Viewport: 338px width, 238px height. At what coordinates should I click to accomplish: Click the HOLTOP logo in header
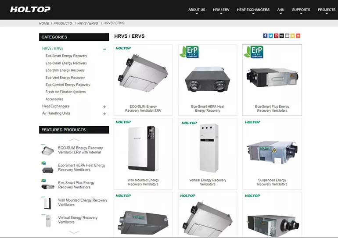[x=30, y=9]
